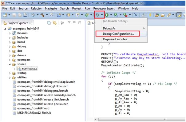Open the File menu

point(5,9)
